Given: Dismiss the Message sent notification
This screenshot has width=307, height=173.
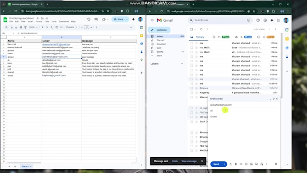Looking at the screenshot, I should point(202,161).
